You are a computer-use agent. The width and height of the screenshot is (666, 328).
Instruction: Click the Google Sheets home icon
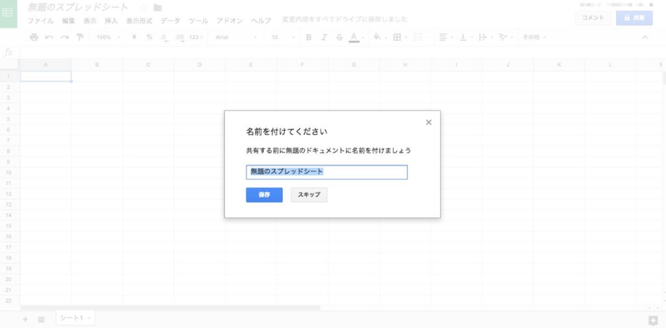coord(8,13)
